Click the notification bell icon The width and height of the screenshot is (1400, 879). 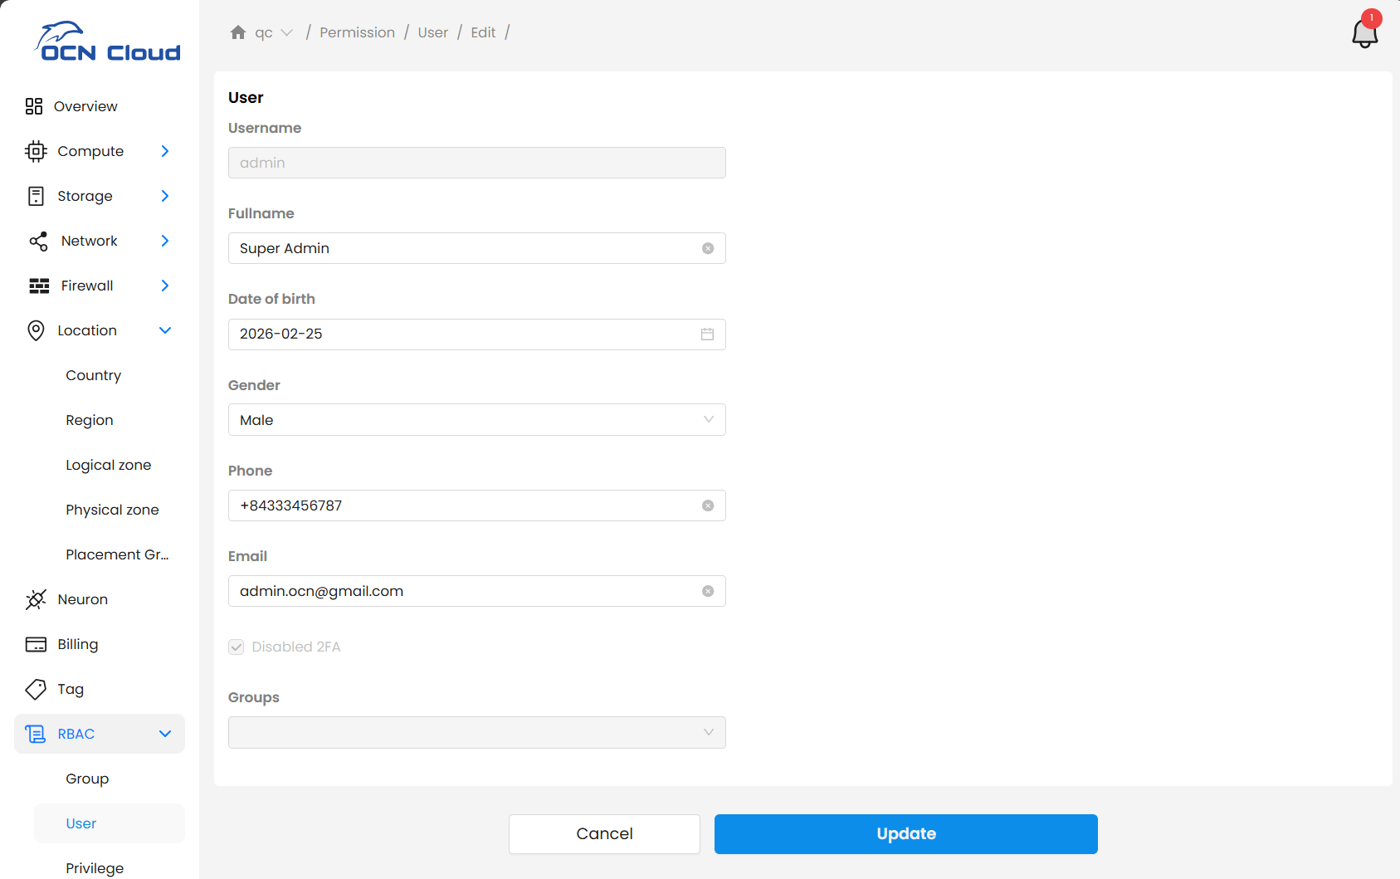point(1364,33)
